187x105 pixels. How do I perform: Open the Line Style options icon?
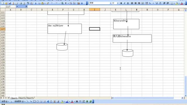click(x=77, y=101)
